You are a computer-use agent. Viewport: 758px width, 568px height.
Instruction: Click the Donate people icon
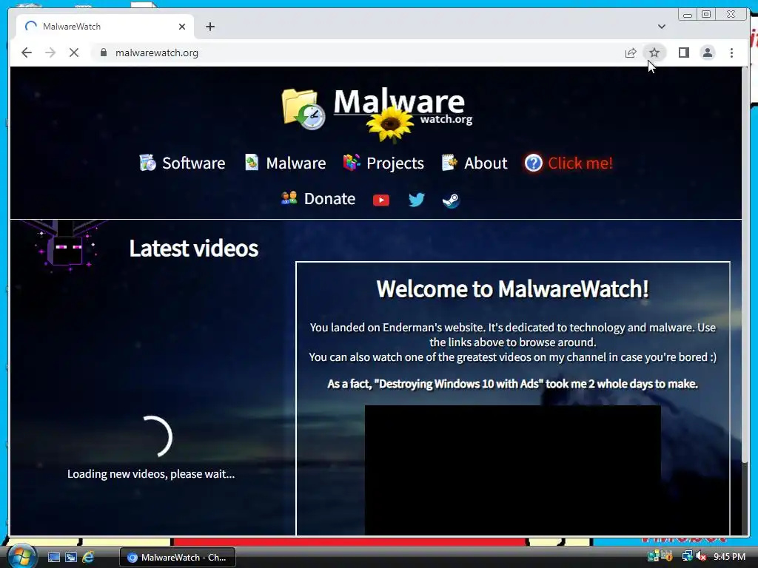point(289,198)
